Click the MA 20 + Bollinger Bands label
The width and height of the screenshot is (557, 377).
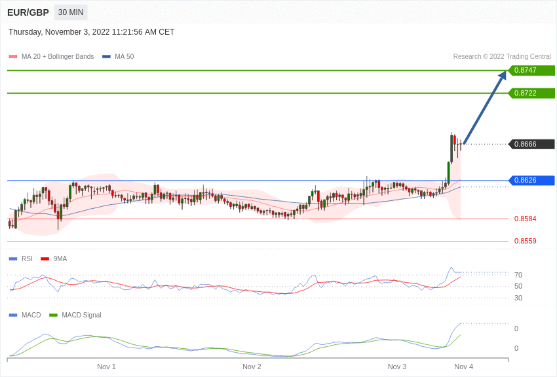(x=58, y=56)
